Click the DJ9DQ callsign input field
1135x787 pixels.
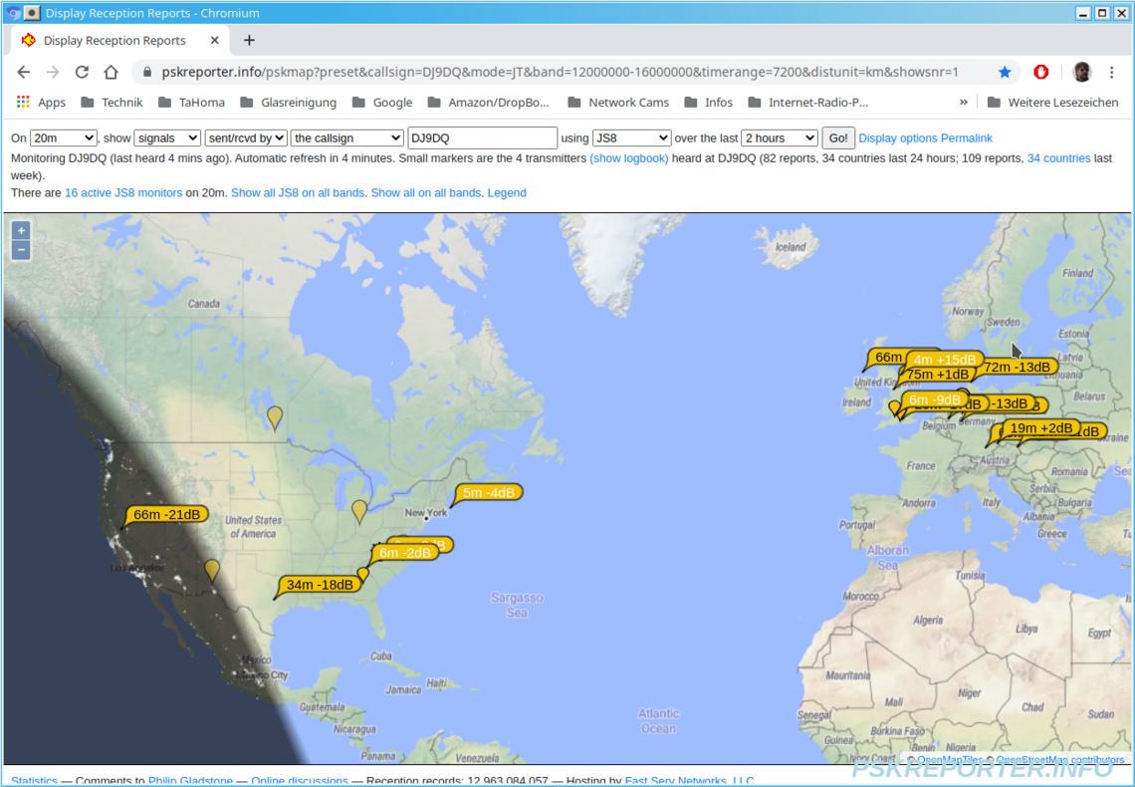(x=483, y=137)
